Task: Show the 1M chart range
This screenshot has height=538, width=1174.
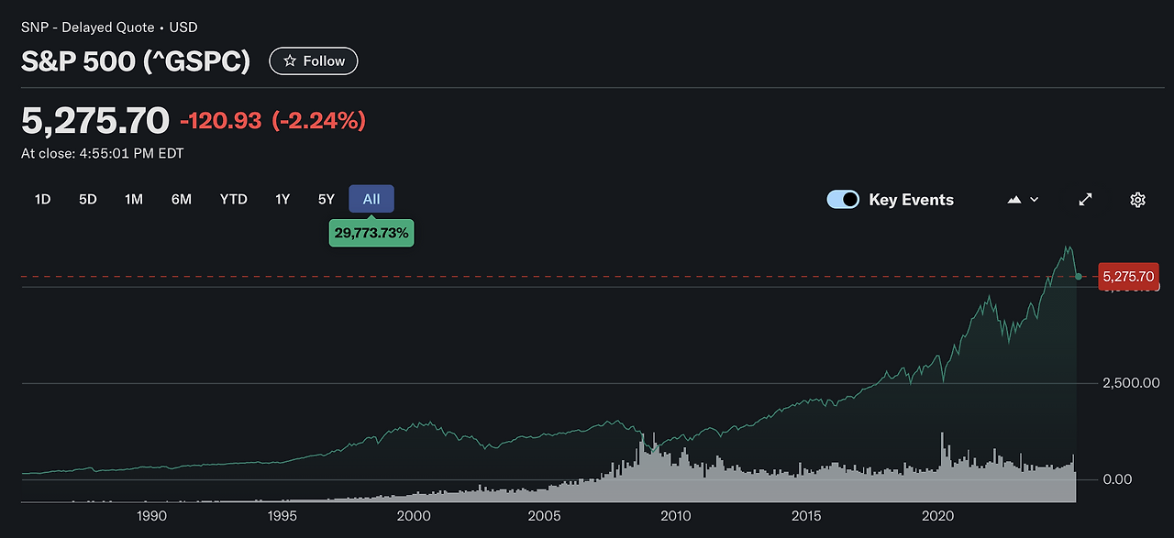Action: tap(134, 199)
